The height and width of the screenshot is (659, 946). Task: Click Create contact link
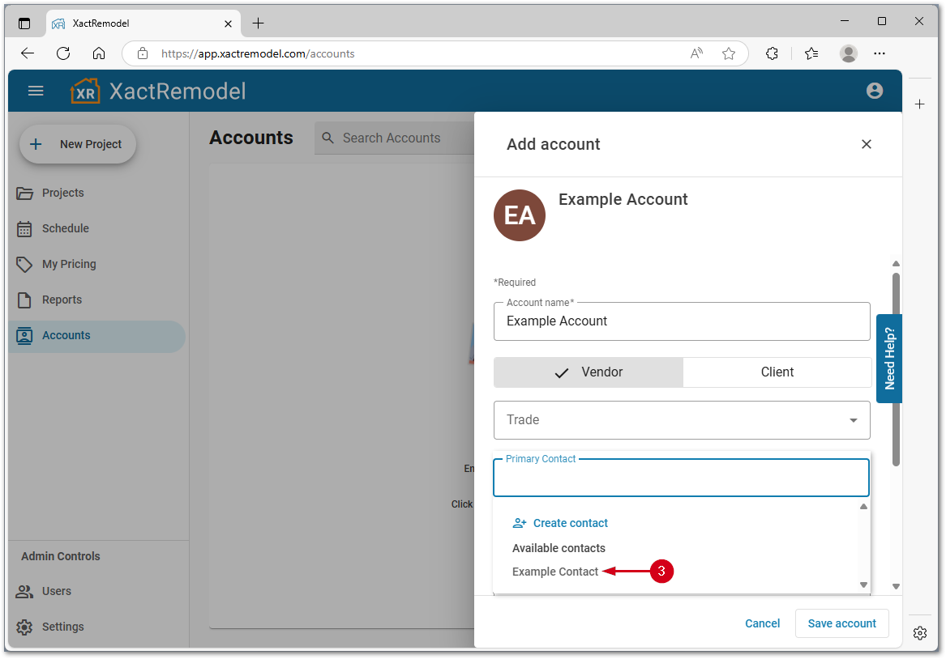click(570, 524)
